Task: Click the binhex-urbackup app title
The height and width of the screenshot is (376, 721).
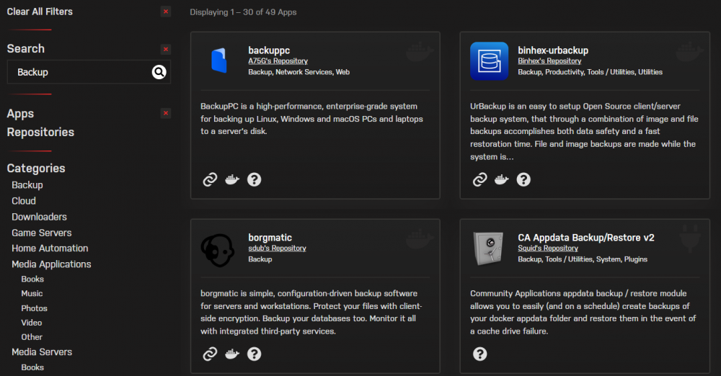Action: pos(553,50)
